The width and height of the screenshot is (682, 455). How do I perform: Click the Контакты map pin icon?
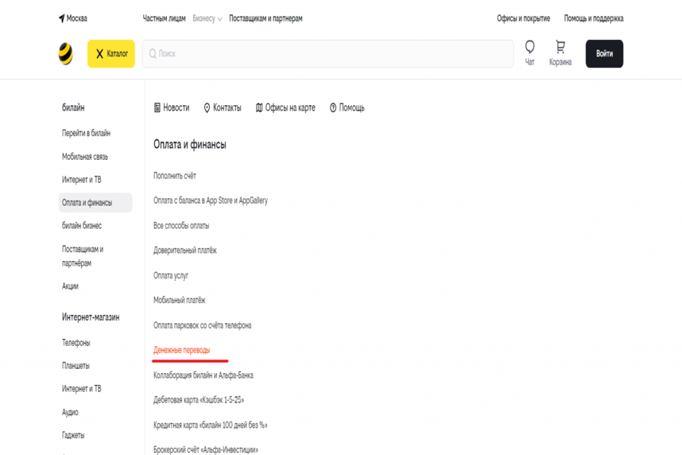(207, 107)
